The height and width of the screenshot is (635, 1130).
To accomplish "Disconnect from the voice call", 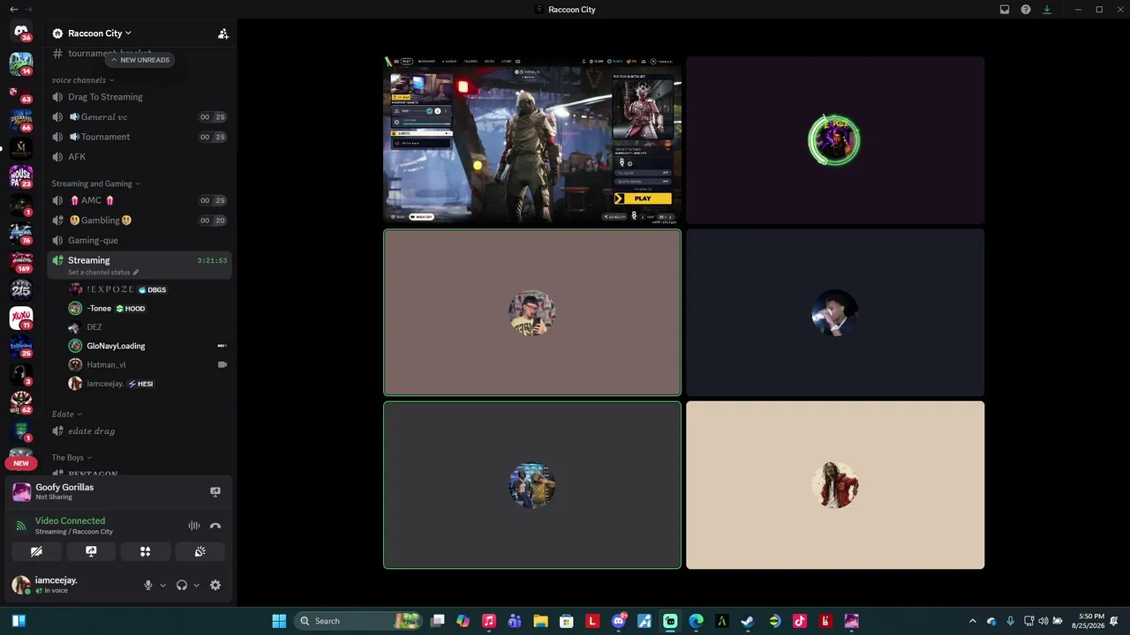I will [x=215, y=526].
